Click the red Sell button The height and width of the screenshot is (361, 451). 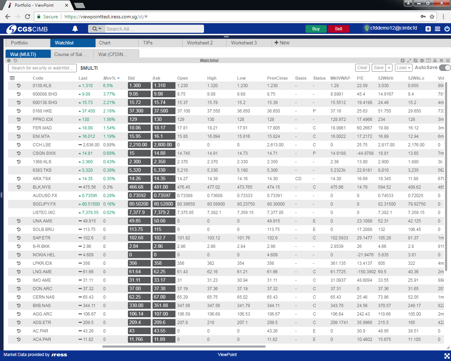click(339, 29)
